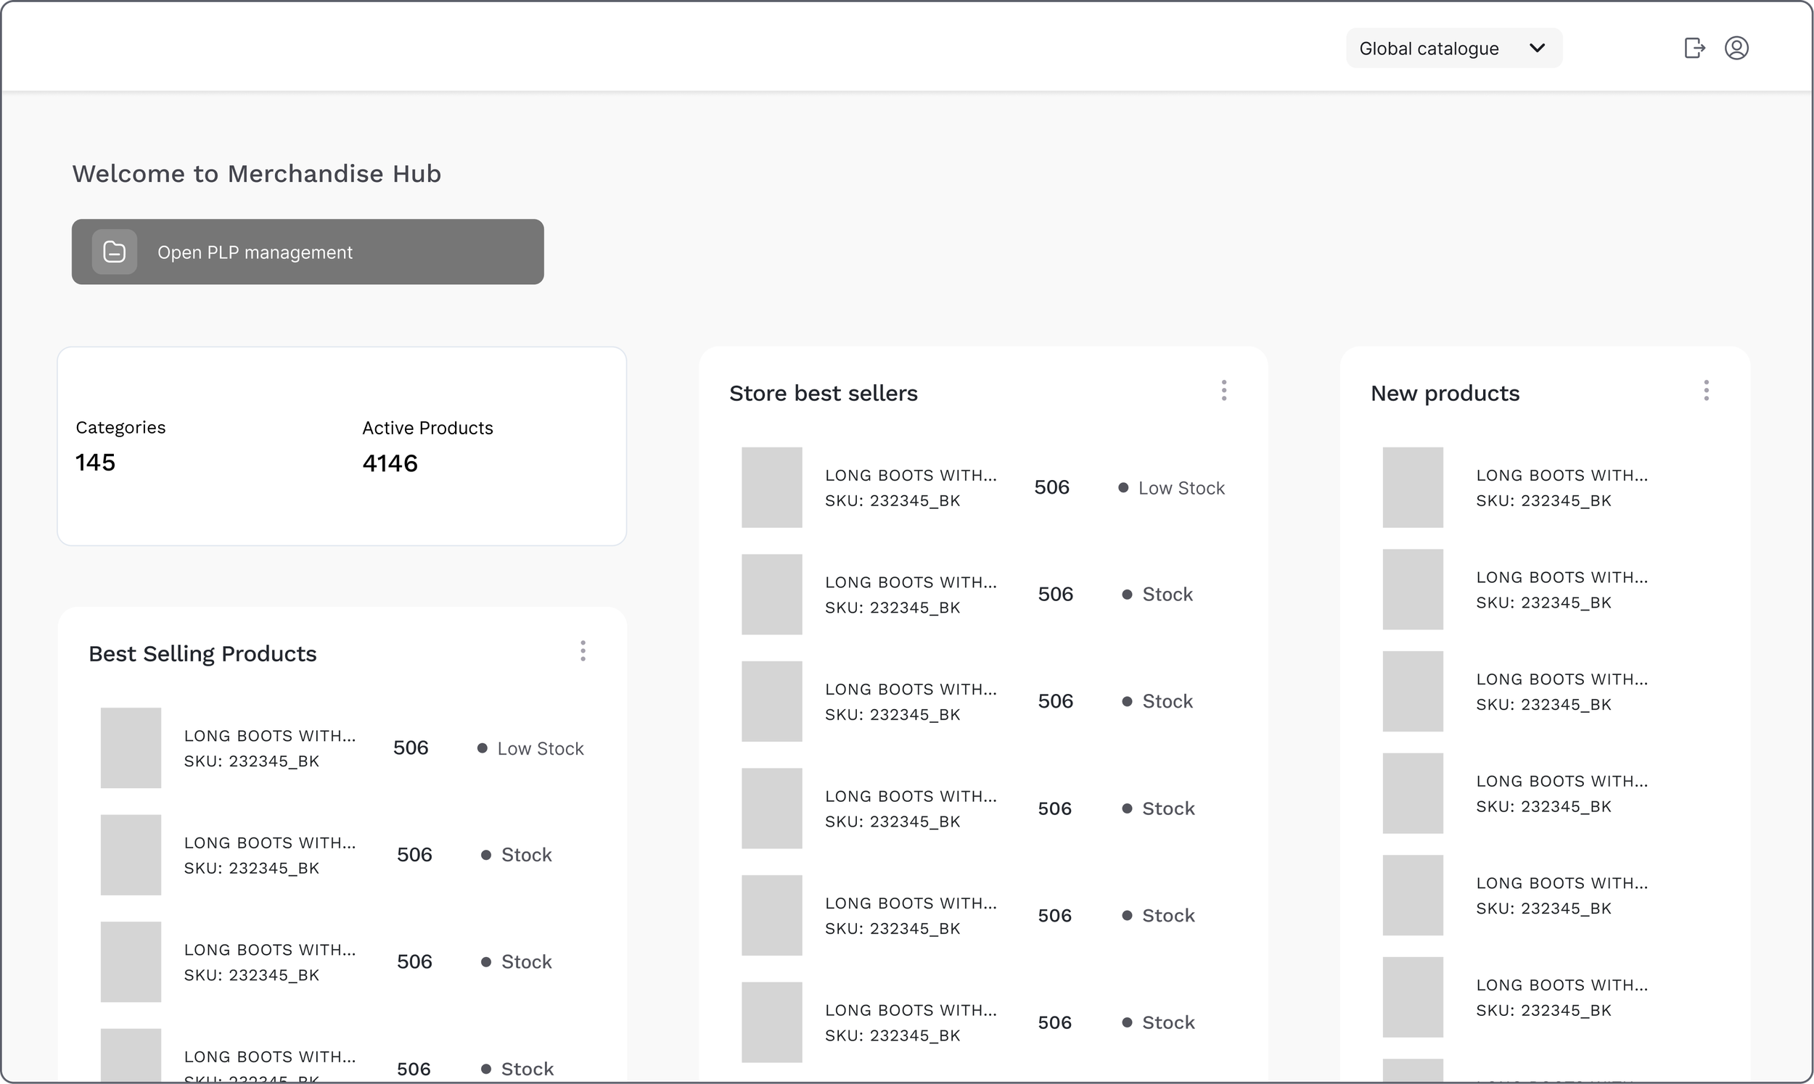The height and width of the screenshot is (1084, 1814).
Task: Open the user profile icon
Action: [x=1736, y=48]
